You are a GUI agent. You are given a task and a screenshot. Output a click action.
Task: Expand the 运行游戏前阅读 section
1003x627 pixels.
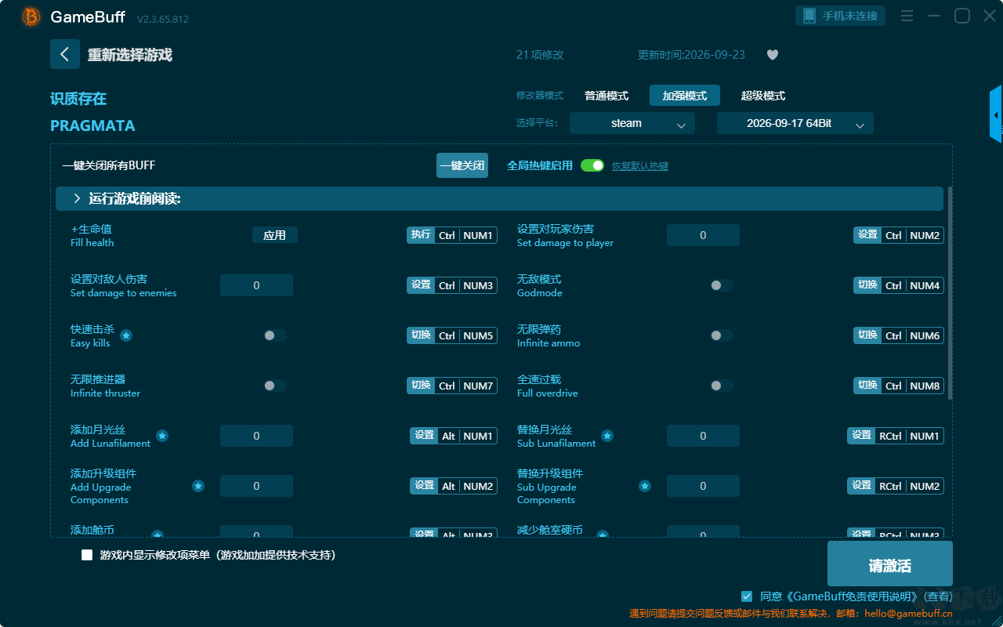pyautogui.click(x=499, y=199)
